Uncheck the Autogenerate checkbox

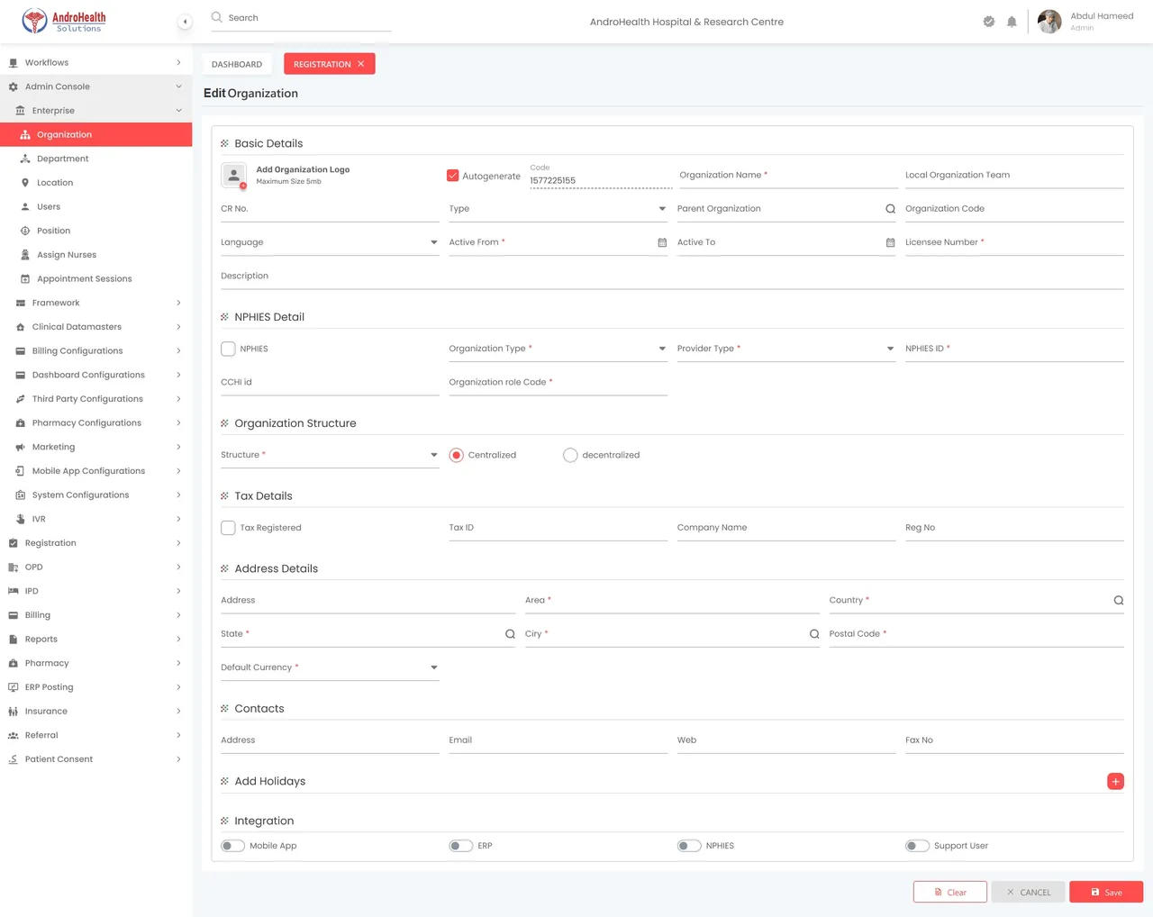(453, 176)
